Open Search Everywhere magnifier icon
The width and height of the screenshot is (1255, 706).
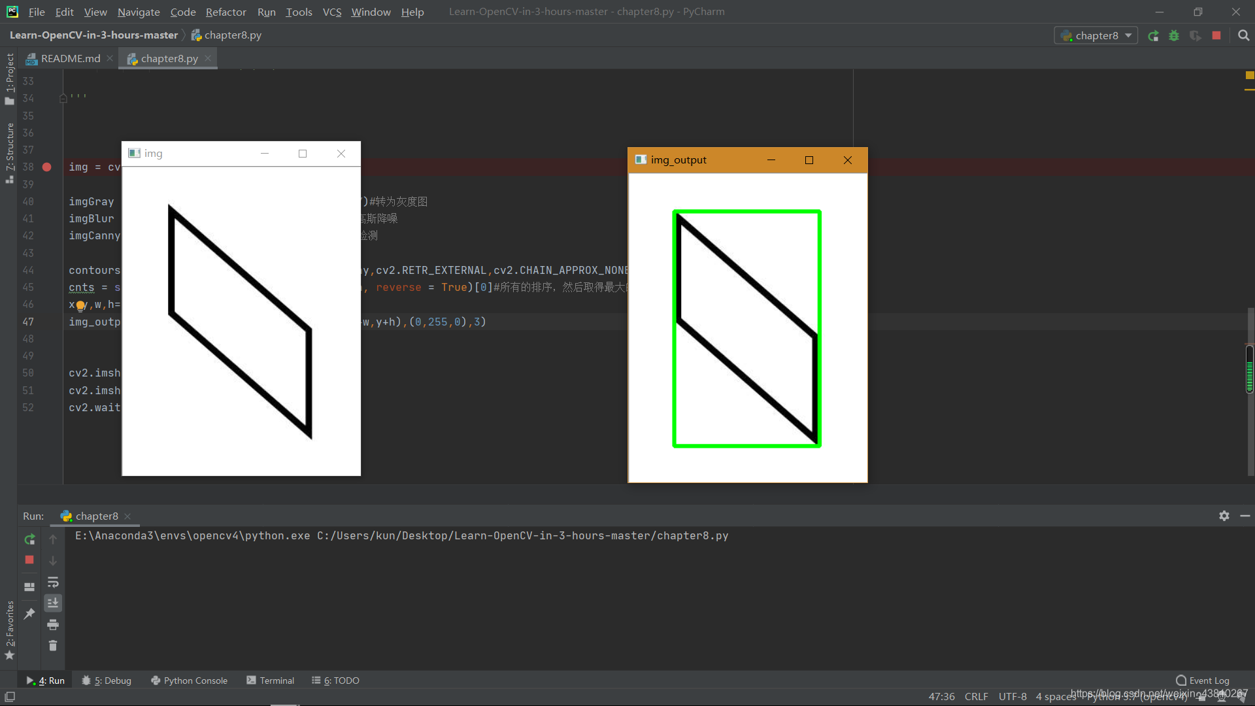click(1243, 36)
